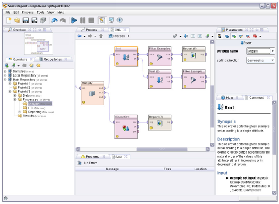Open the Repositories tab

click(53, 59)
